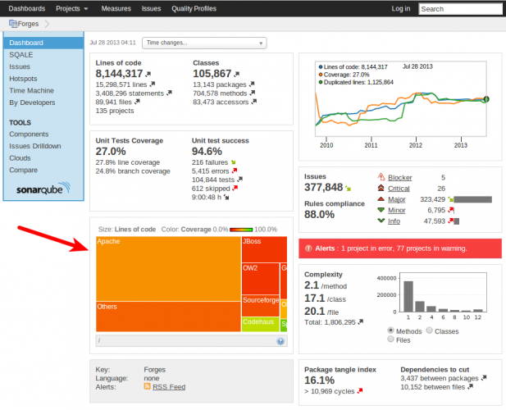The width and height of the screenshot is (506, 410).
Task: Click the Search input field
Action: click(x=458, y=9)
